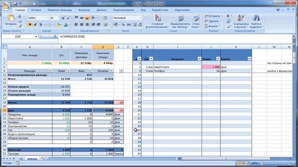Click Удалить cells delete button
298x167 pixels.
point(212,21)
